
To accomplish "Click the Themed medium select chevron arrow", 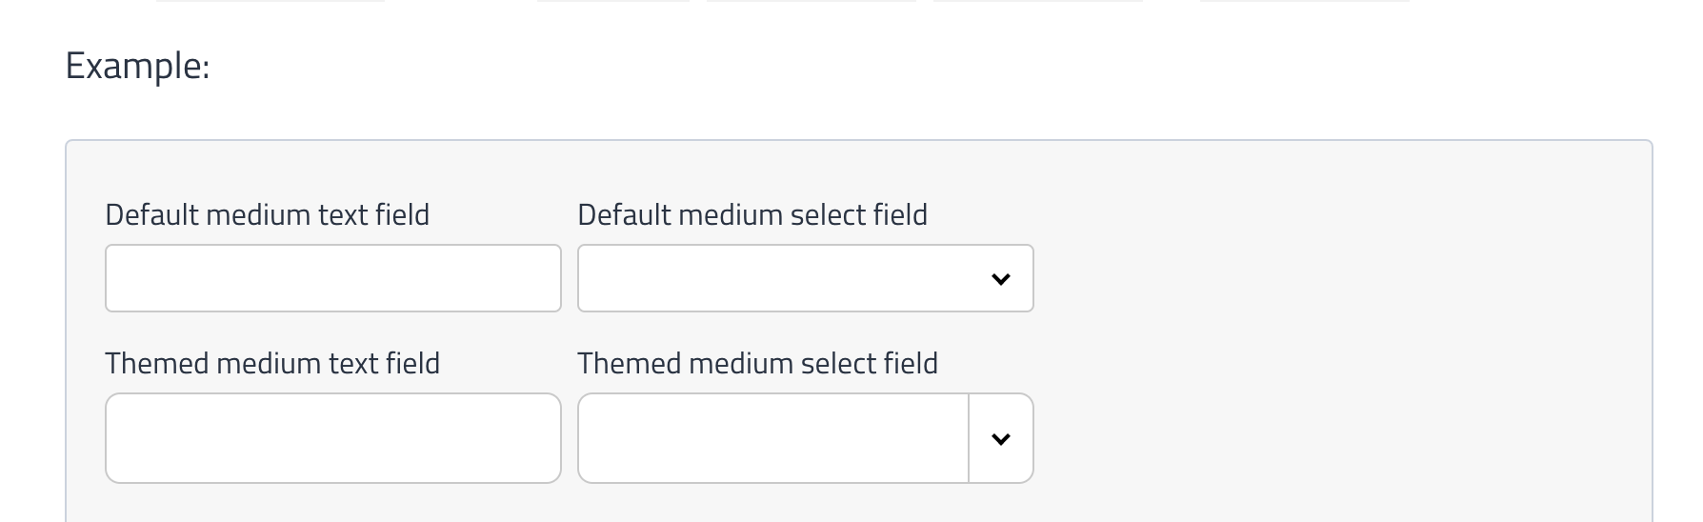I will tap(1000, 439).
